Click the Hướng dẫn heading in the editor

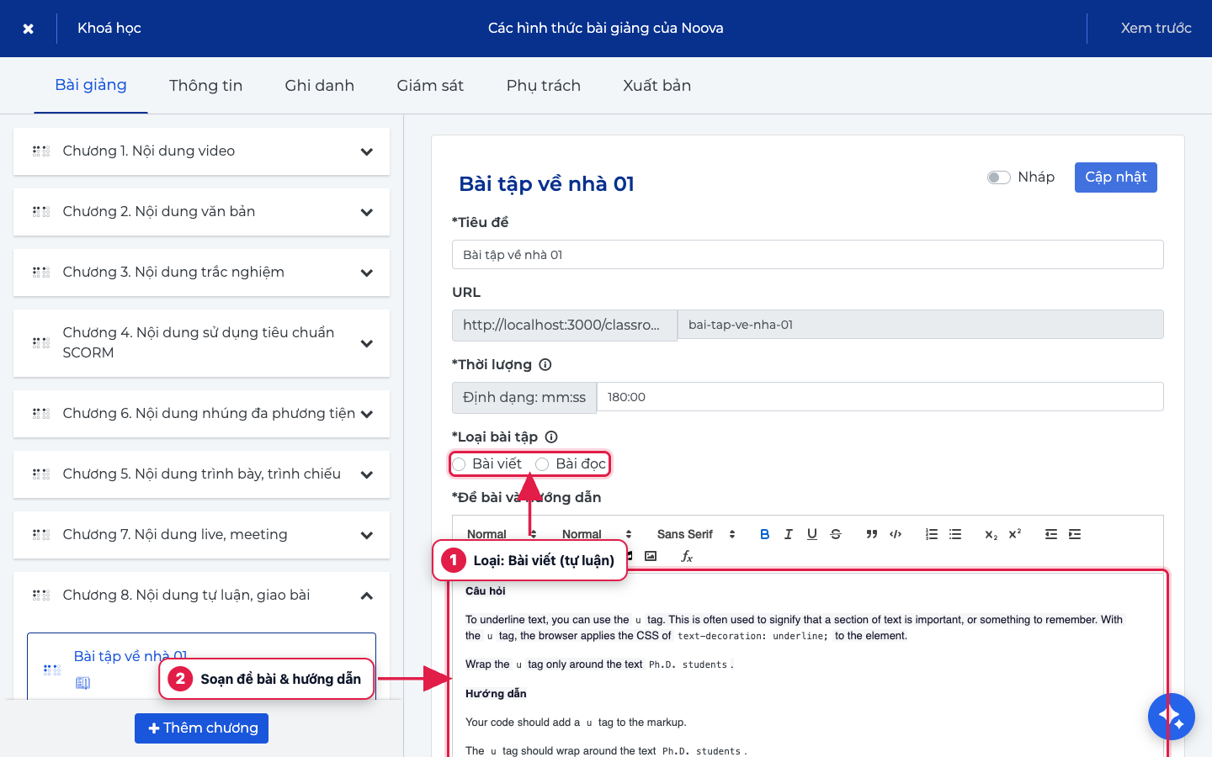coord(496,694)
